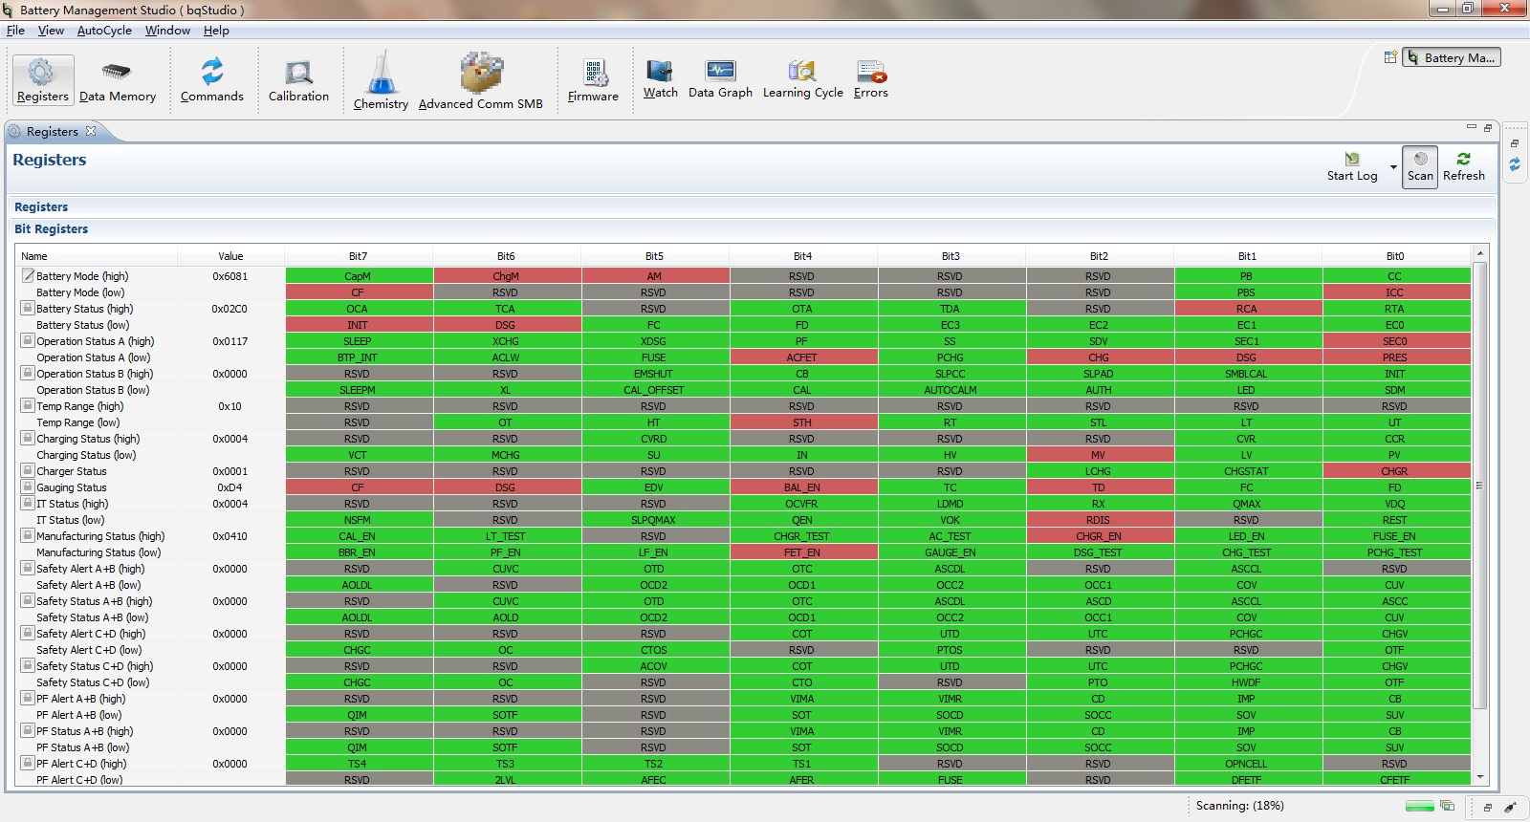Click the lock icon beside Battery Status (high)
Viewport: 1530px width, 822px height.
pyautogui.click(x=28, y=308)
